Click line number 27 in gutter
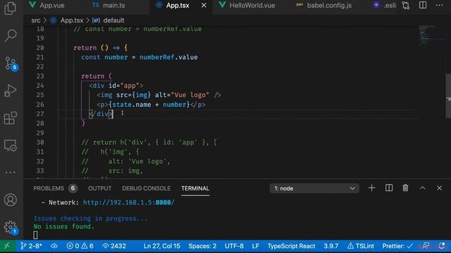 click(x=40, y=114)
